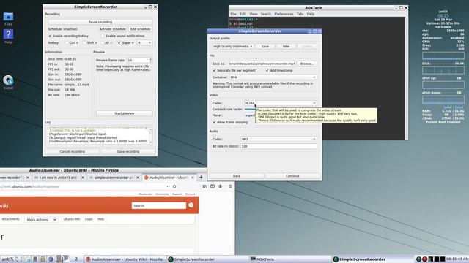Open a new Firefox tab with plus
Screen dimensions: 469x263
(x=201, y=178)
